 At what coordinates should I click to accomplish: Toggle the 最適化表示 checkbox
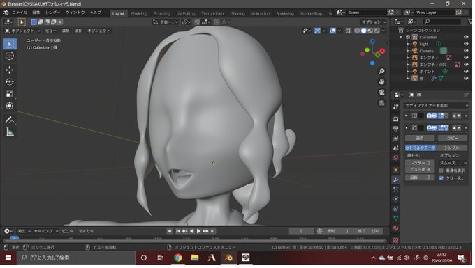[x=441, y=171]
